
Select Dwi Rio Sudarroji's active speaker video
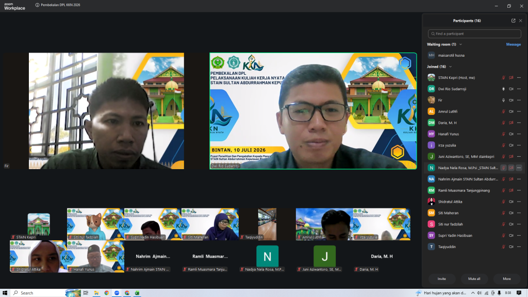tap(313, 111)
